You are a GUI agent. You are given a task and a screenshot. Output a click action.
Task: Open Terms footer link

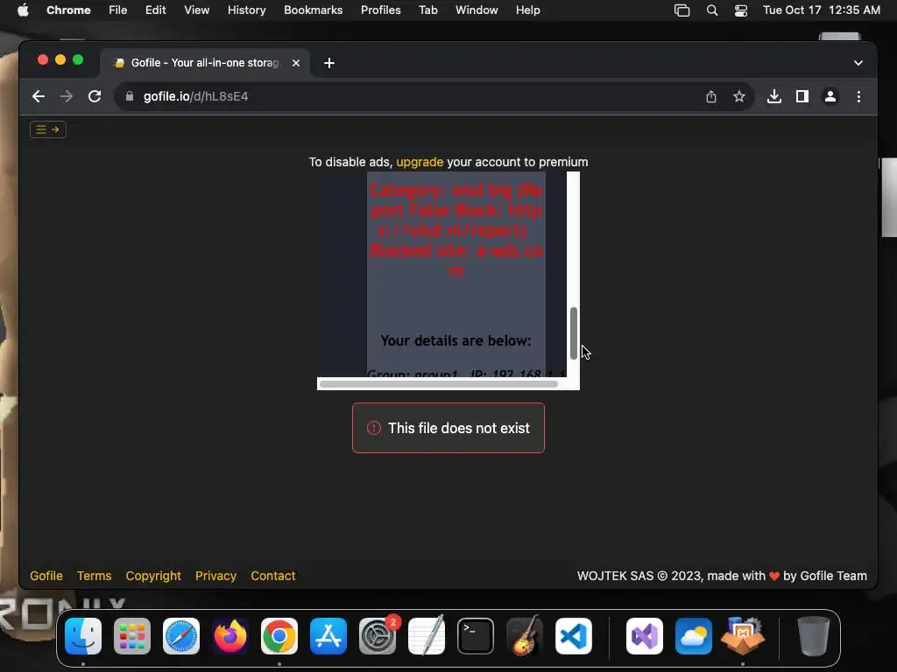(95, 576)
